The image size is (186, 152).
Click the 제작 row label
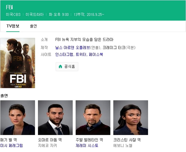[x=44, y=47]
